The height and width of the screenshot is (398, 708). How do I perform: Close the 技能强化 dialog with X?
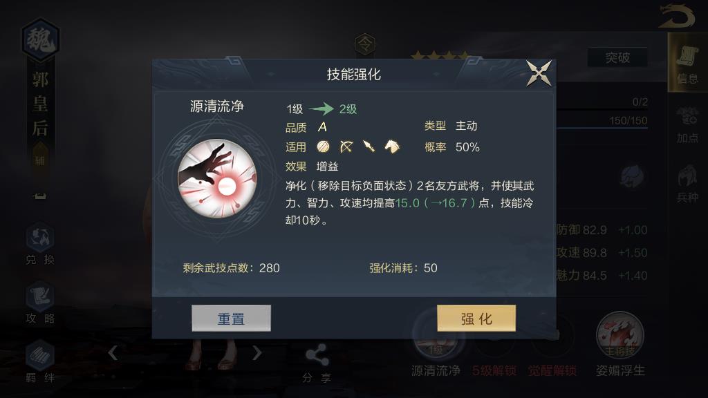[x=539, y=73]
